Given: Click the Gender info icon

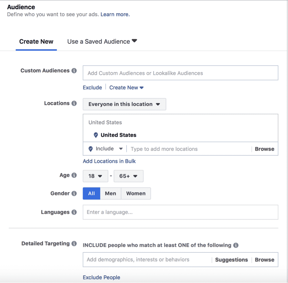Looking at the screenshot, I should (x=74, y=193).
